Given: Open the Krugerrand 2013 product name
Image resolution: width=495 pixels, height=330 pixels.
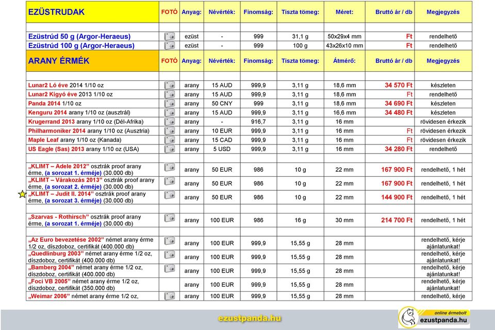Looking at the screenshot, I should pyautogui.click(x=52, y=122).
